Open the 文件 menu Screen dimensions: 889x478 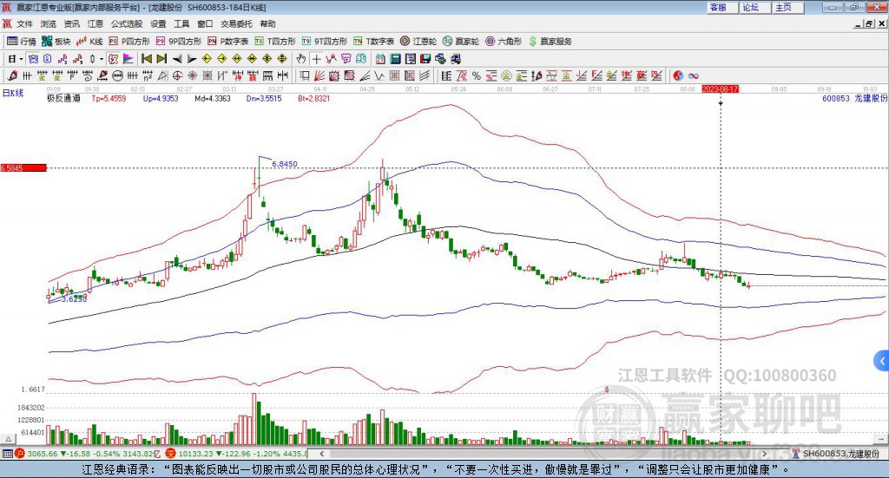pyautogui.click(x=24, y=23)
